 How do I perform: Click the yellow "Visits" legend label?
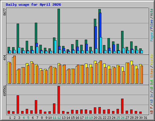[x=152, y=60]
